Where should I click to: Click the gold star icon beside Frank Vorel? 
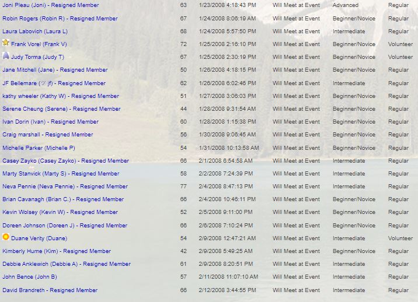(x=6, y=43)
